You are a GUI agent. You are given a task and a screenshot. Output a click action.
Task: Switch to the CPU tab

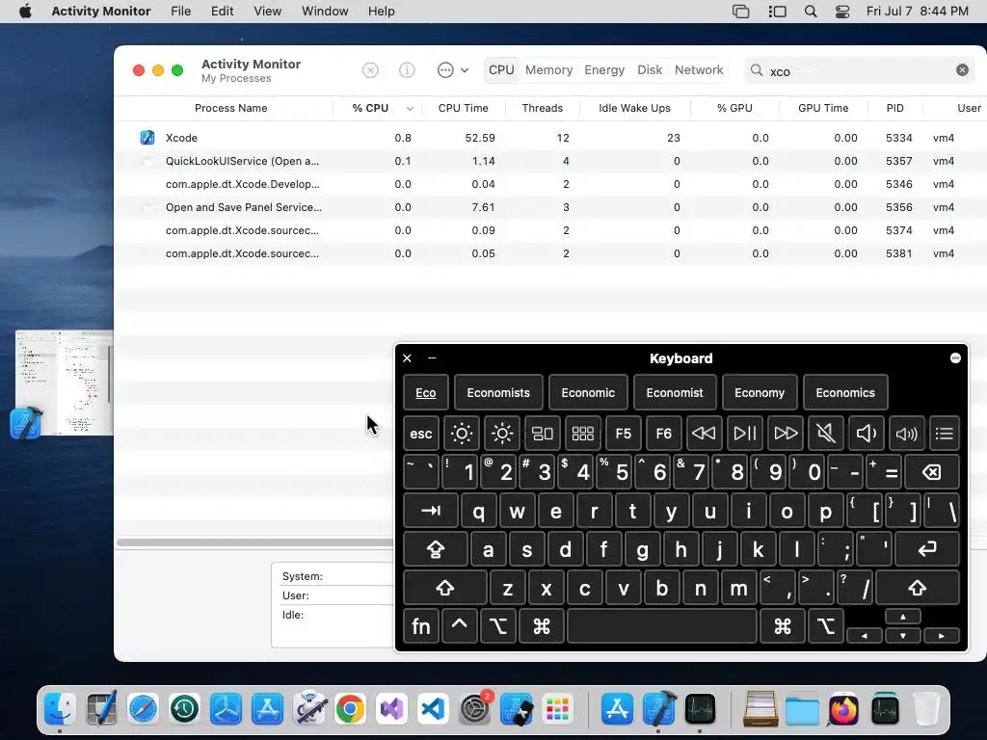coord(501,69)
